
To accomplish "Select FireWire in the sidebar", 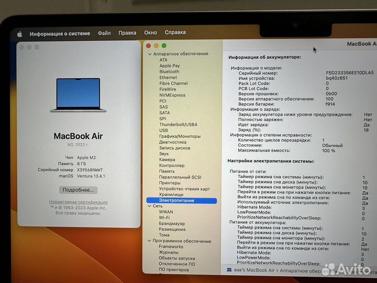I will [168, 89].
